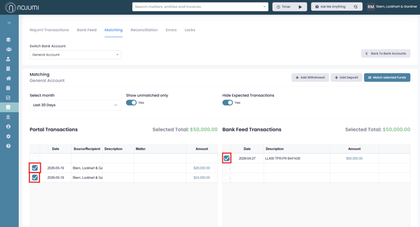Start the timer with the play icon

click(300, 7)
